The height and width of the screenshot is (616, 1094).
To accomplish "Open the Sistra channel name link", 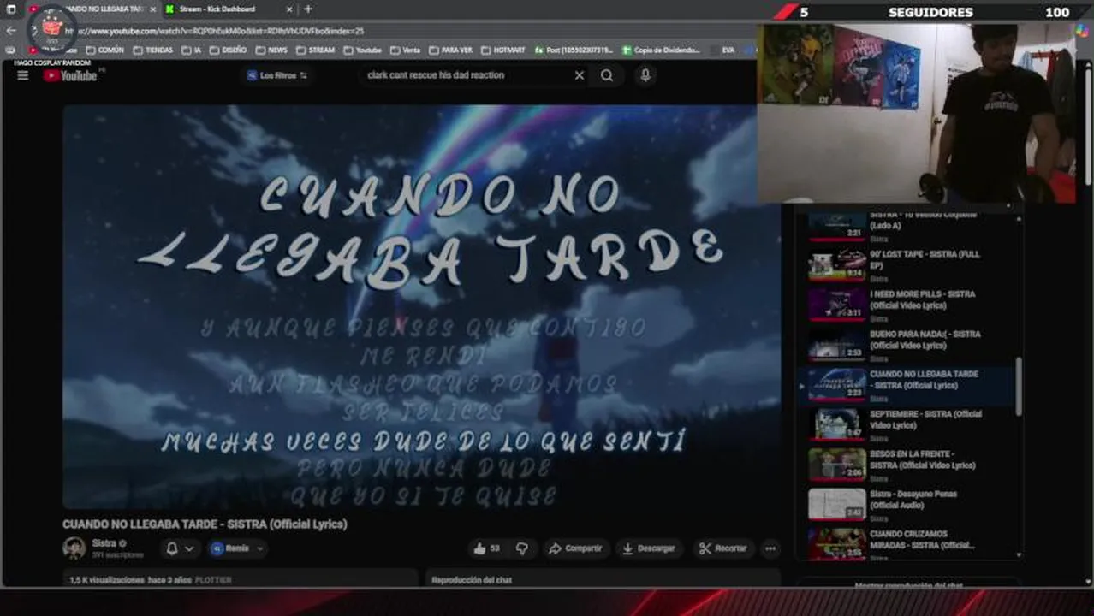I will point(104,543).
